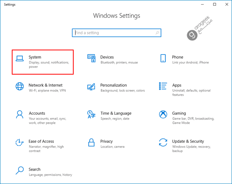Open the Apps list icon
The image size is (232, 184).
(163, 86)
